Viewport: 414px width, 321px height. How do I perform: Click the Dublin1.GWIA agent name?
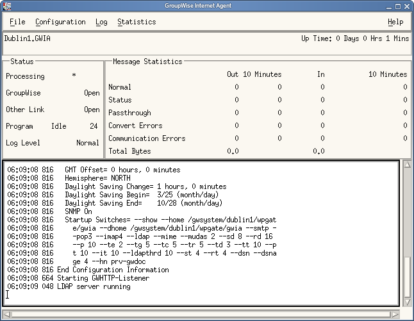tap(28, 38)
